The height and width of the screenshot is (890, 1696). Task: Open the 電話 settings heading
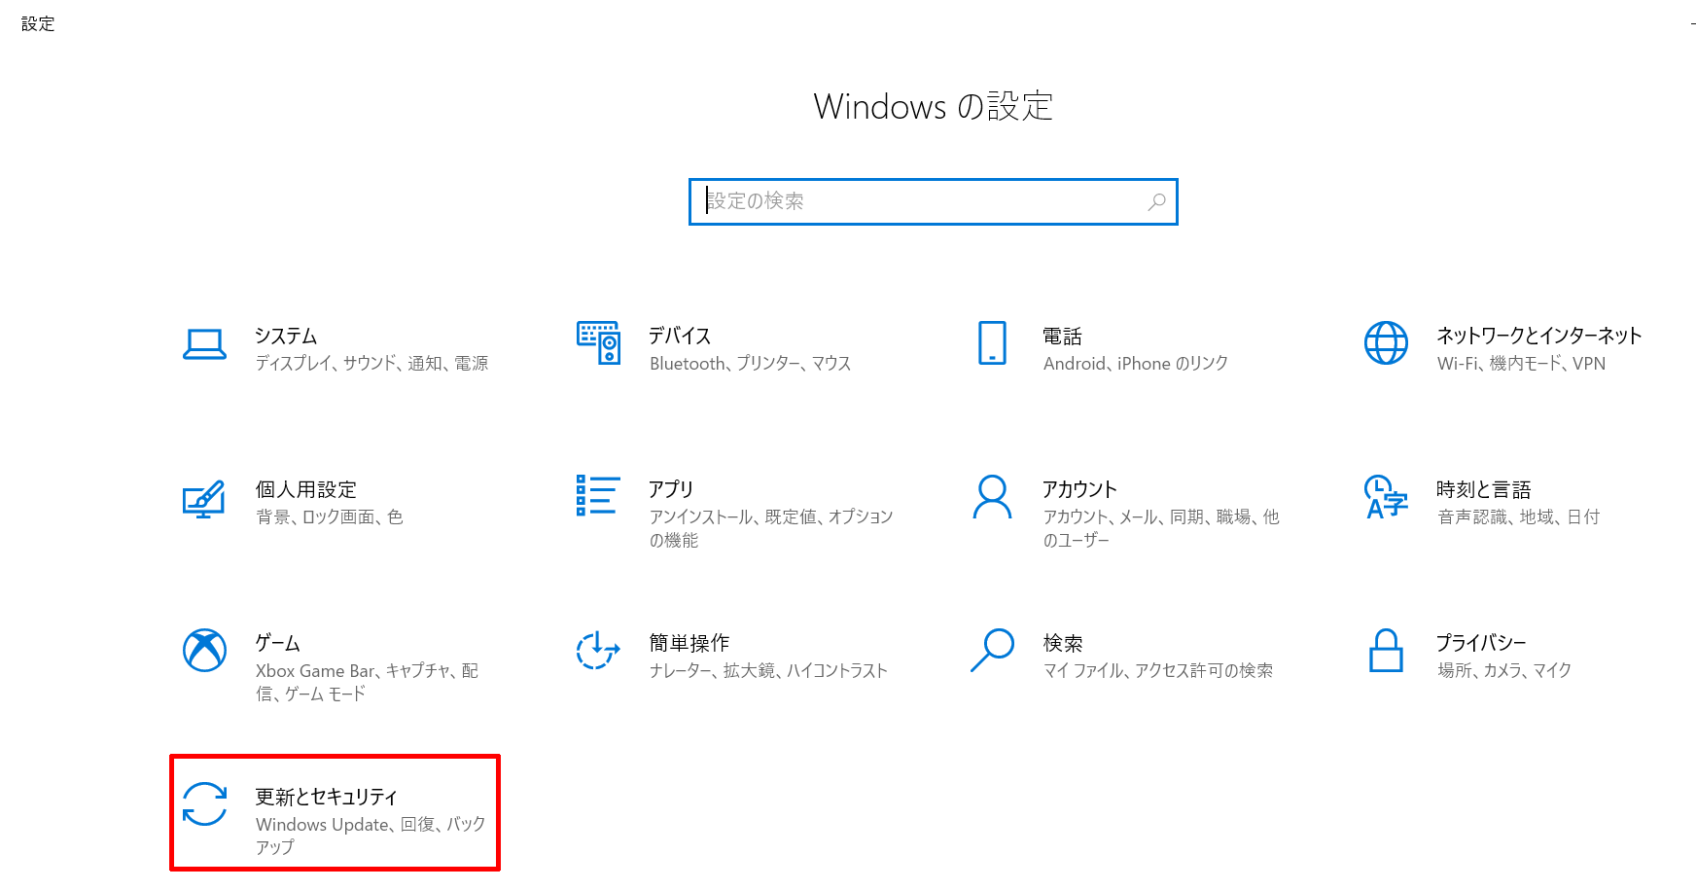[x=1062, y=336]
